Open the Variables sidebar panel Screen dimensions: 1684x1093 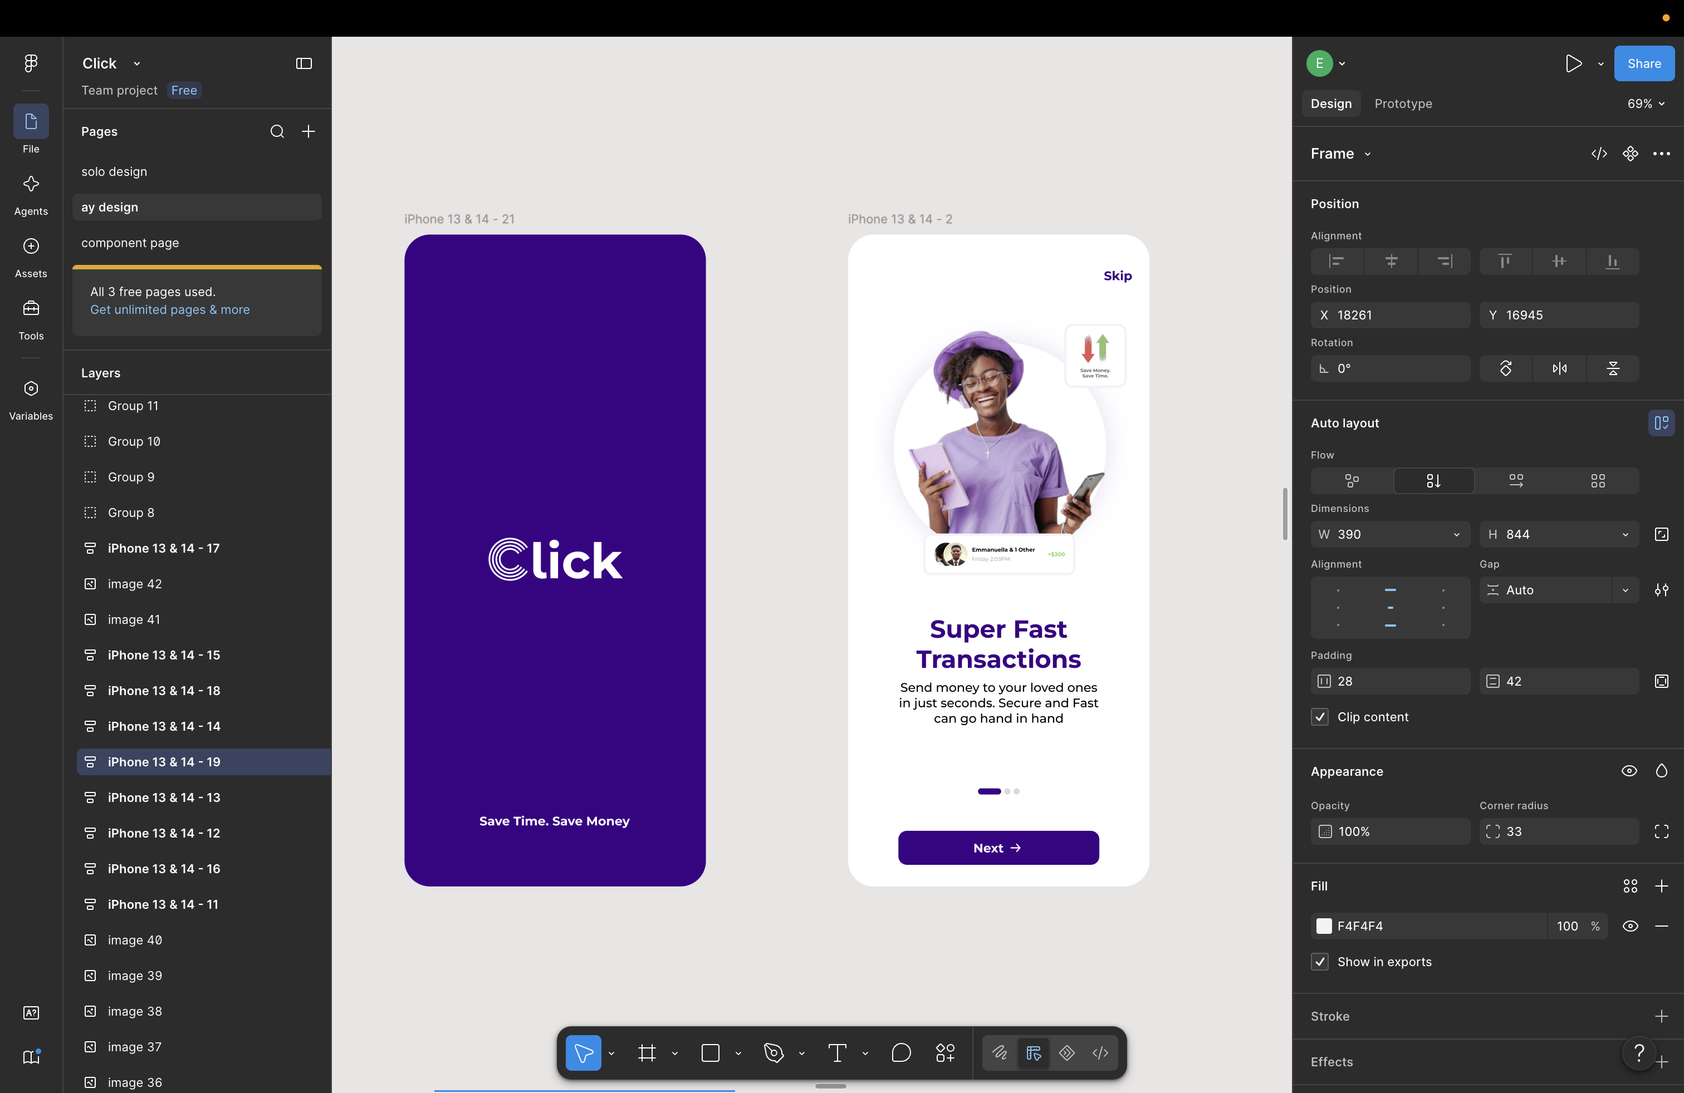pos(31,400)
